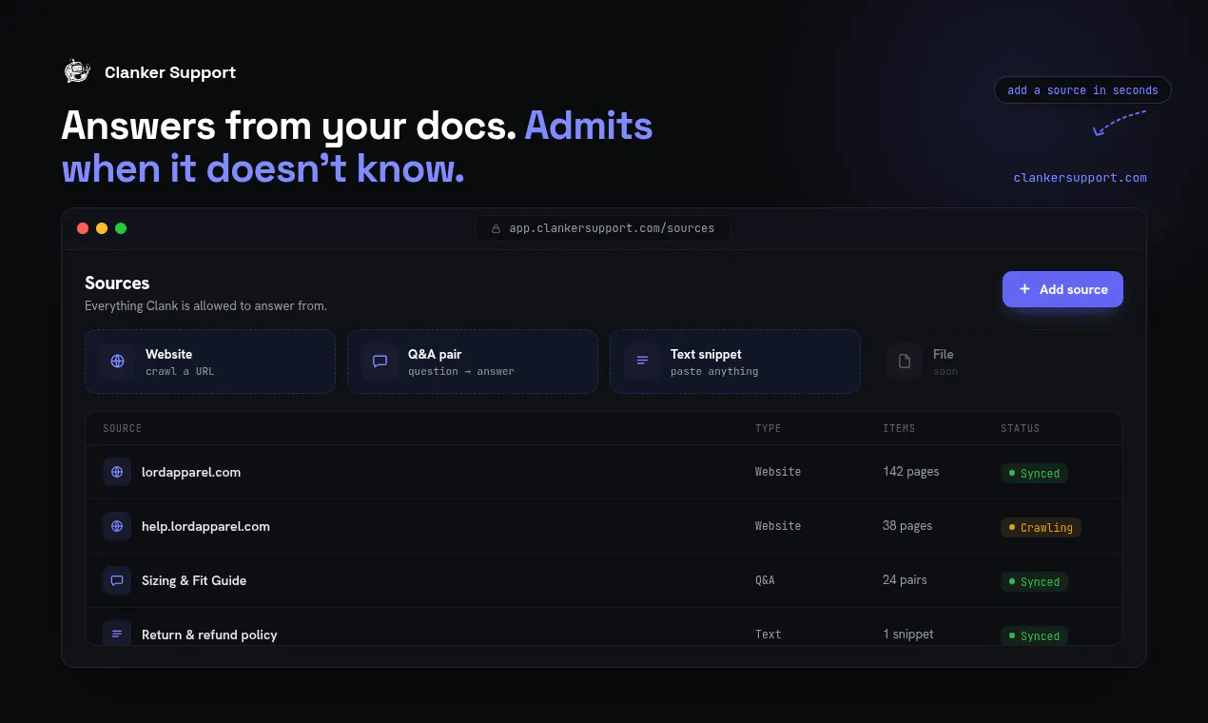Click the File soon card
The image size is (1208, 723).
(x=998, y=361)
